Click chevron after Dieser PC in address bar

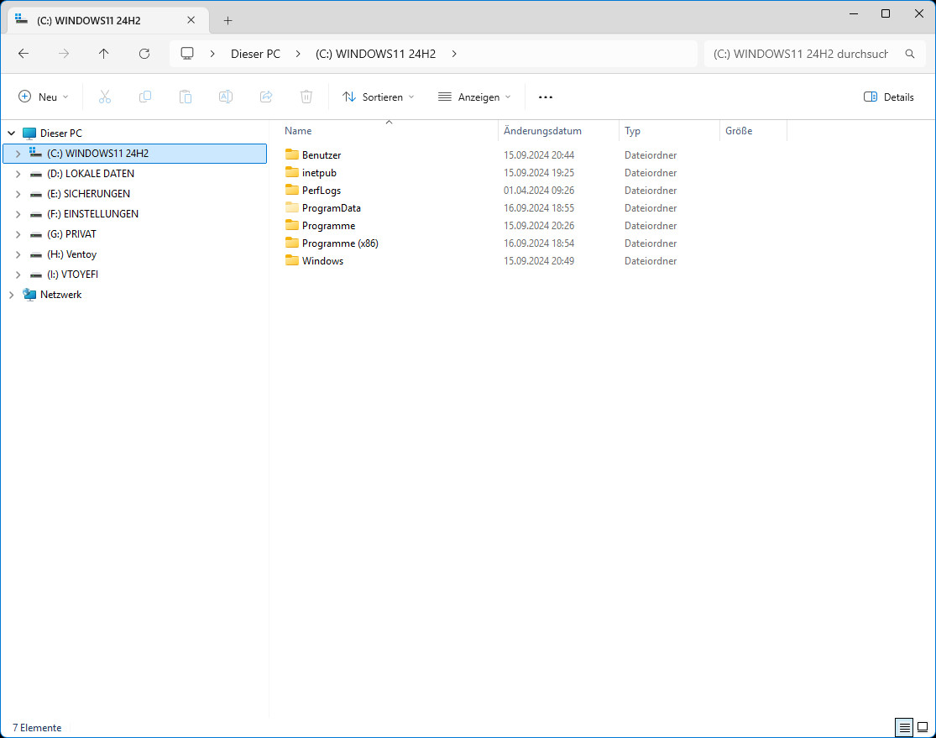[298, 54]
